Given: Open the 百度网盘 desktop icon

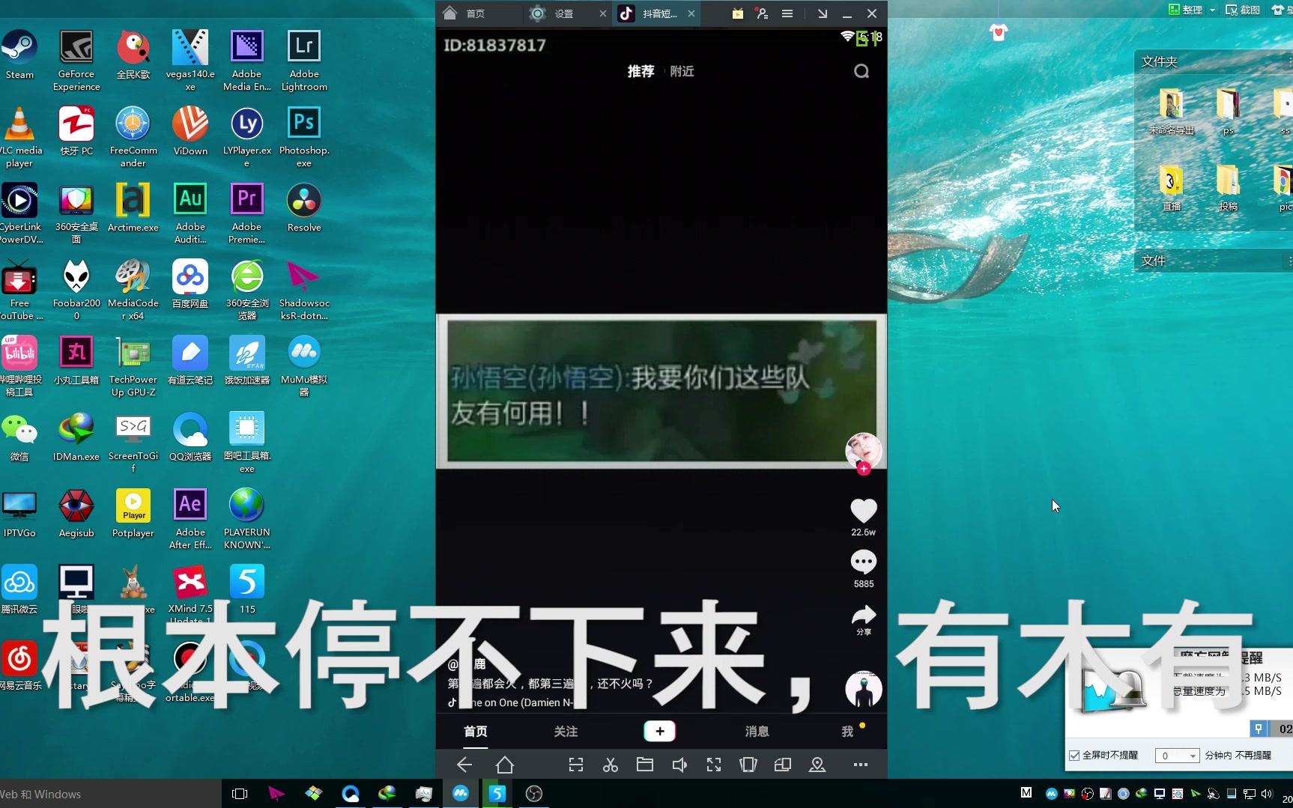Looking at the screenshot, I should coord(190,284).
